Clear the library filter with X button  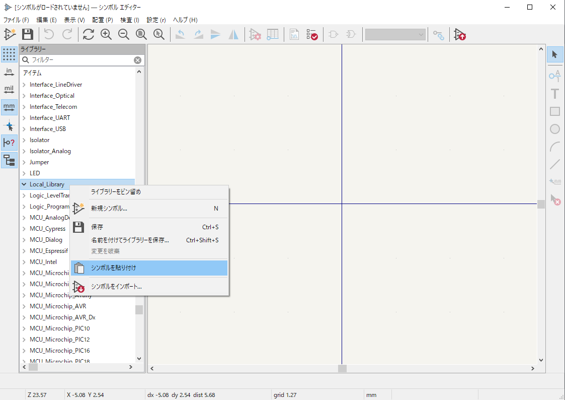pos(137,60)
